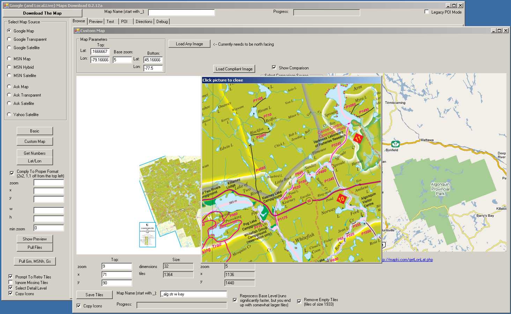Toggle Reprocess Base Level checkbox
Image resolution: width=511 pixels, height=314 pixels.
[235, 300]
